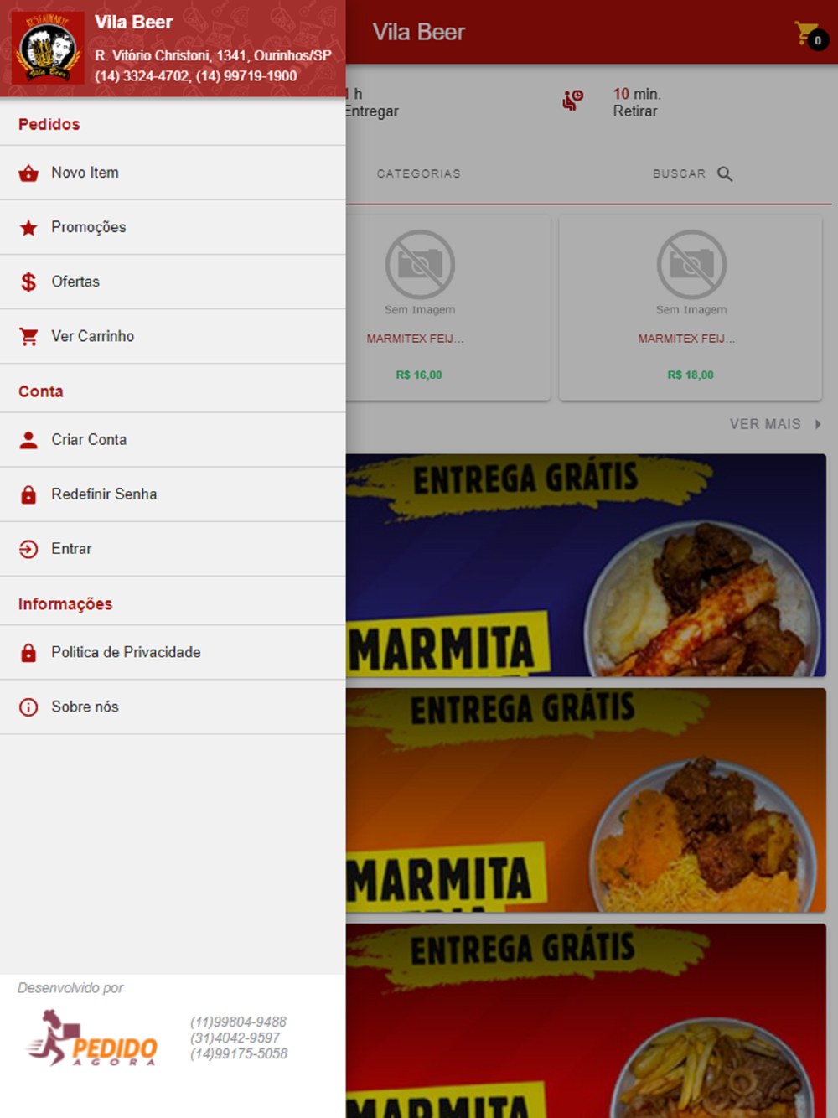Screen dimensions: 838x1118
Task: Click the VER MAIS link
Action: (765, 424)
